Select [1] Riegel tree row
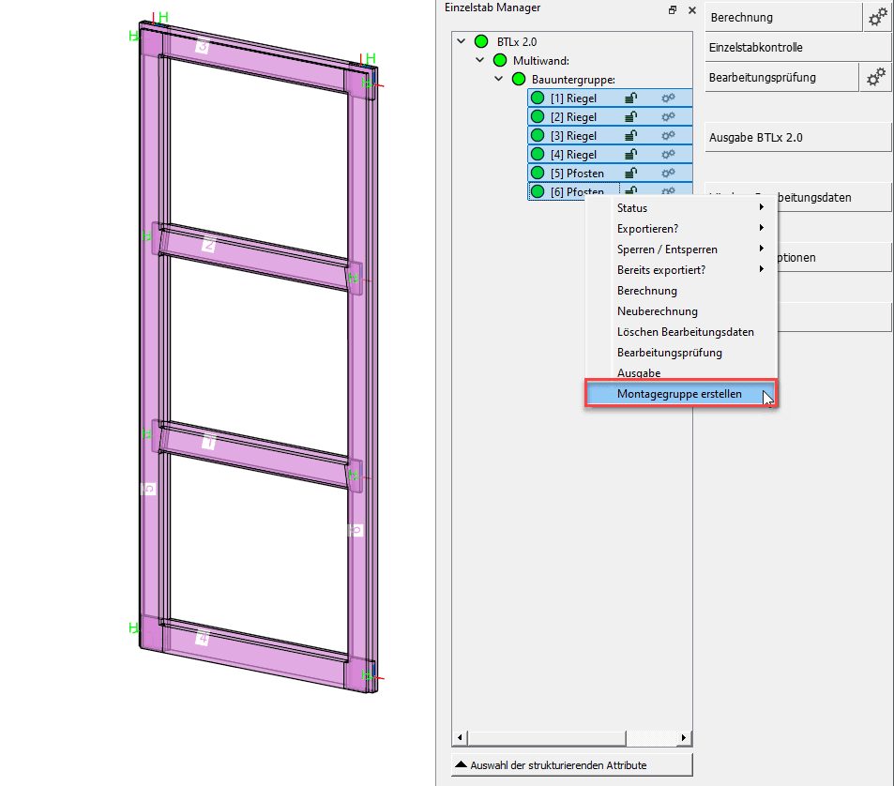 [x=610, y=98]
